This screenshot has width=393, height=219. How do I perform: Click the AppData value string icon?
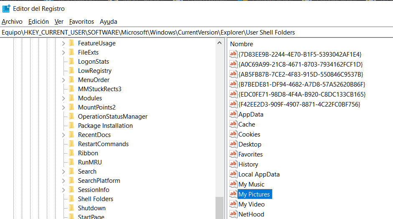233,114
